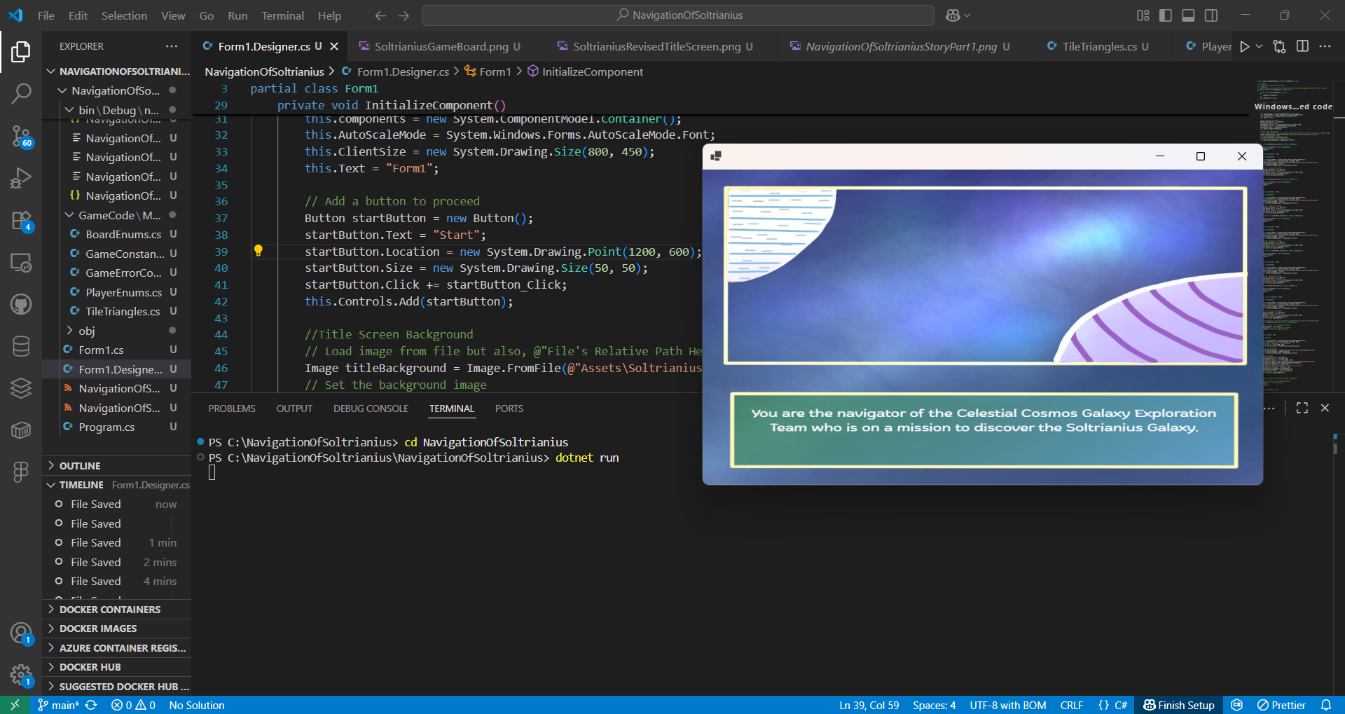Screen dimensions: 1345x714
Task: Open the Terminal menu in the menu bar
Action: pyautogui.click(x=282, y=15)
